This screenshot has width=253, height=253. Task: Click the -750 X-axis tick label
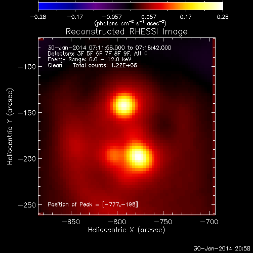coord(163,222)
